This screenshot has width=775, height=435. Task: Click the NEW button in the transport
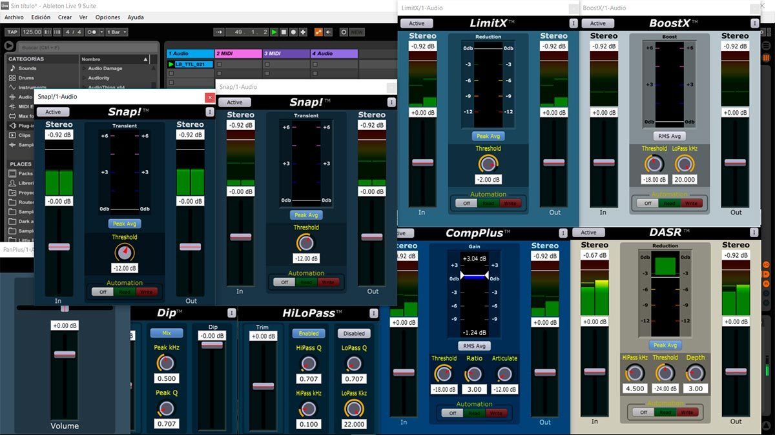[356, 32]
